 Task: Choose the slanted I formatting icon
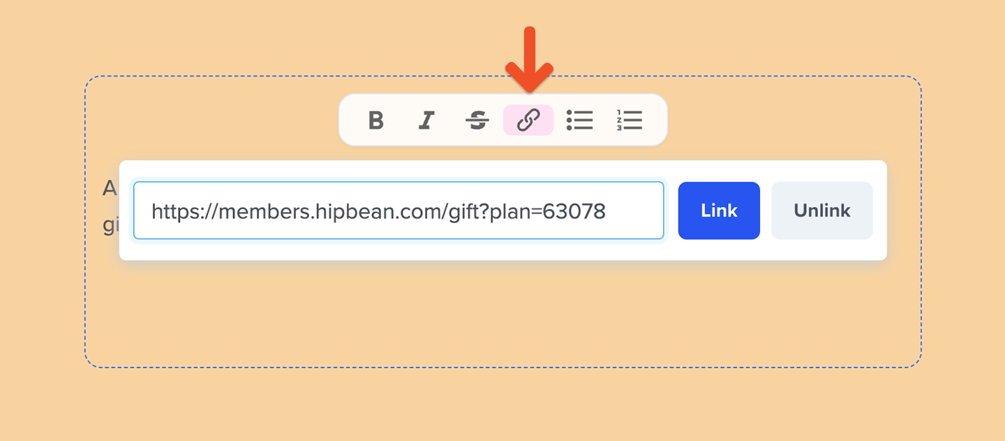coord(426,120)
